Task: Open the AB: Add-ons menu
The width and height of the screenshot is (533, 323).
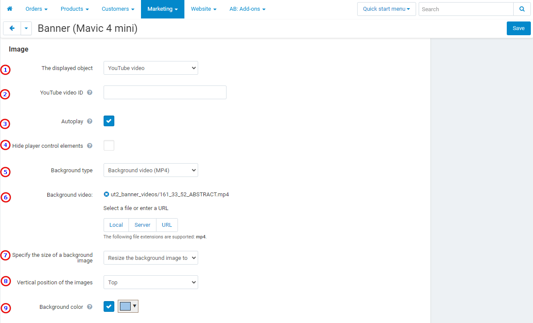Action: (x=247, y=9)
